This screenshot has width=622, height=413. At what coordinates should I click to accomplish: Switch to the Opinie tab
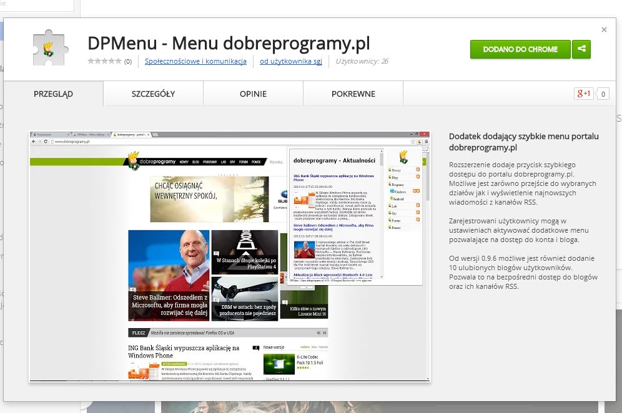(x=253, y=94)
